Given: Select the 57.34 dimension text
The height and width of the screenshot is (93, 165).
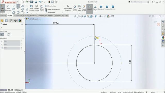Looking at the screenshot, I should (x=56, y=23).
